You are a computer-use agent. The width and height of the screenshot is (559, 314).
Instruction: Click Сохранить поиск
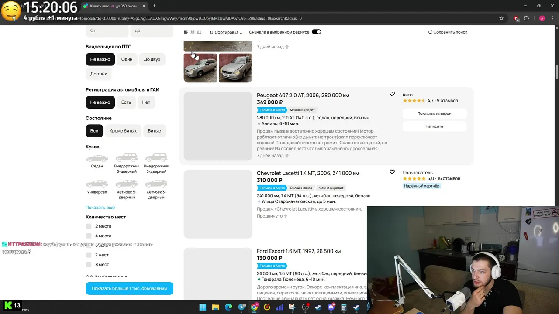point(448,32)
